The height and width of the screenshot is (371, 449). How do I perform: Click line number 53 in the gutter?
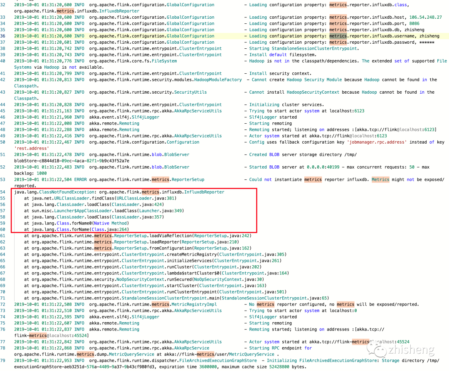(x=3, y=180)
